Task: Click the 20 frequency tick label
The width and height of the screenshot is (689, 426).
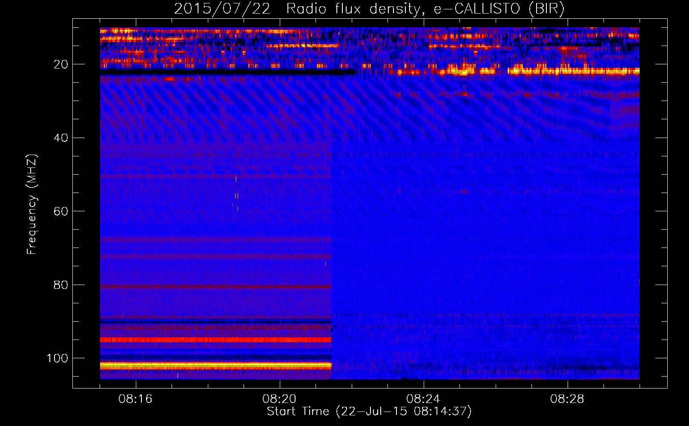Action: pyautogui.click(x=61, y=64)
